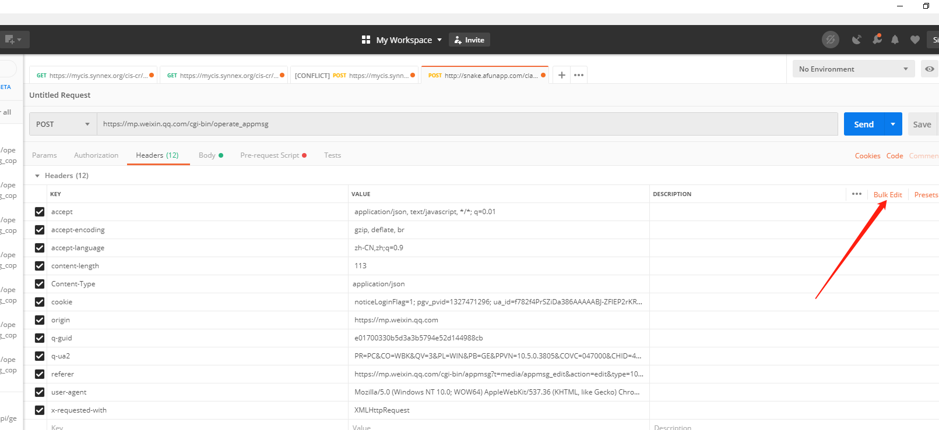The image size is (939, 430).
Task: Click the accept header value cell
Action: point(499,212)
